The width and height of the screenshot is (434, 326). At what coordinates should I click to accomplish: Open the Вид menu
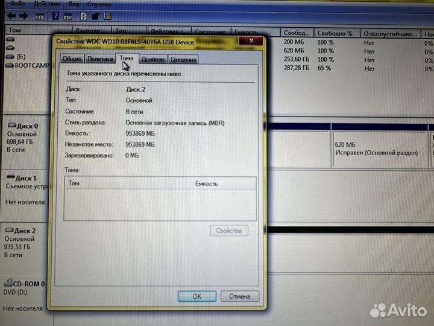click(74, 4)
